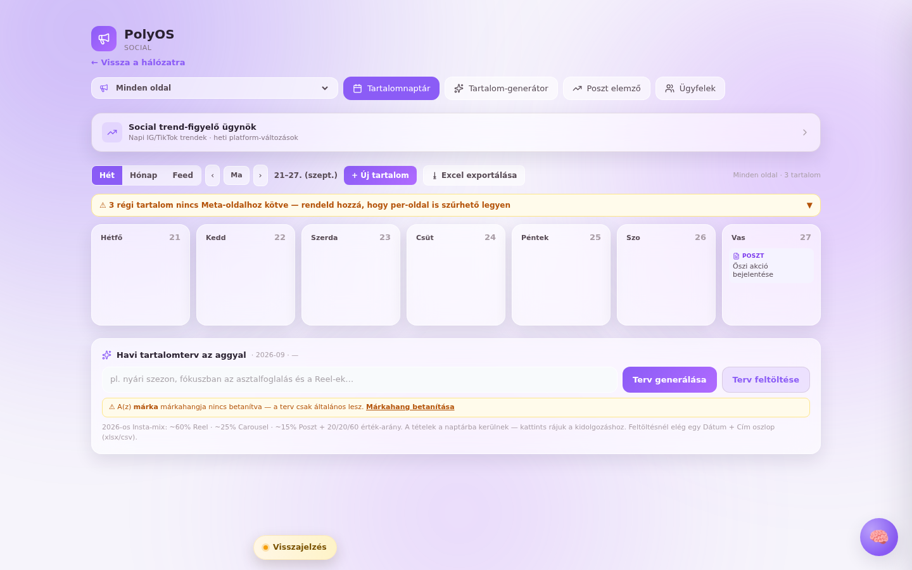Go to the Ügyfelek tab
The width and height of the screenshot is (912, 570).
pos(690,89)
